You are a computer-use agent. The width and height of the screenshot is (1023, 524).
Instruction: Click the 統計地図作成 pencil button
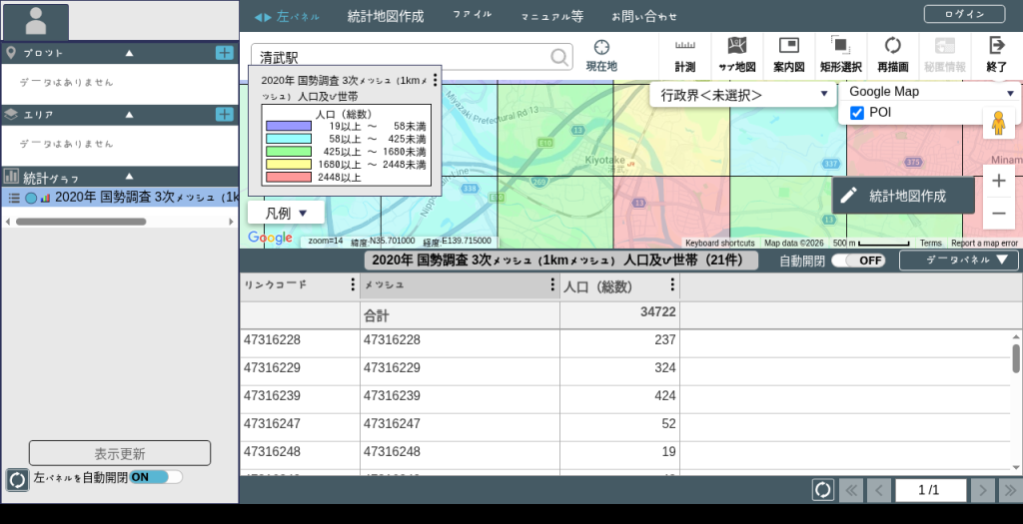click(x=903, y=196)
